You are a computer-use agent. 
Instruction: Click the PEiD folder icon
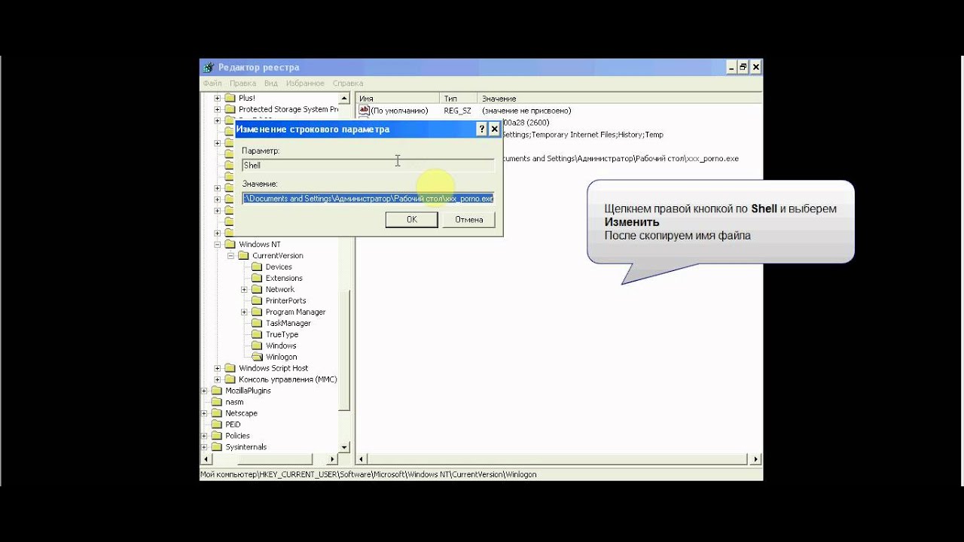click(x=216, y=425)
